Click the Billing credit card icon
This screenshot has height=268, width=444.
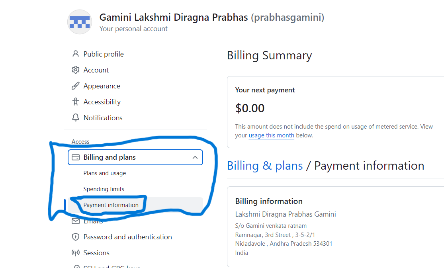(x=75, y=157)
